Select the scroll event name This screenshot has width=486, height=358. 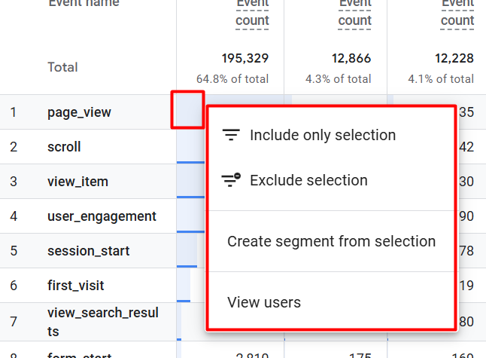(64, 146)
